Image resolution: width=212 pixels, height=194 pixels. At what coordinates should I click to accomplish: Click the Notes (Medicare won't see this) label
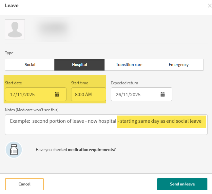32,110
